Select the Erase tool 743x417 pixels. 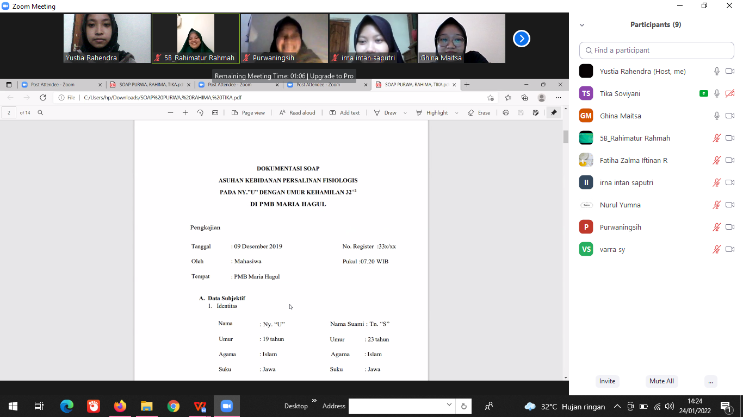[479, 112]
